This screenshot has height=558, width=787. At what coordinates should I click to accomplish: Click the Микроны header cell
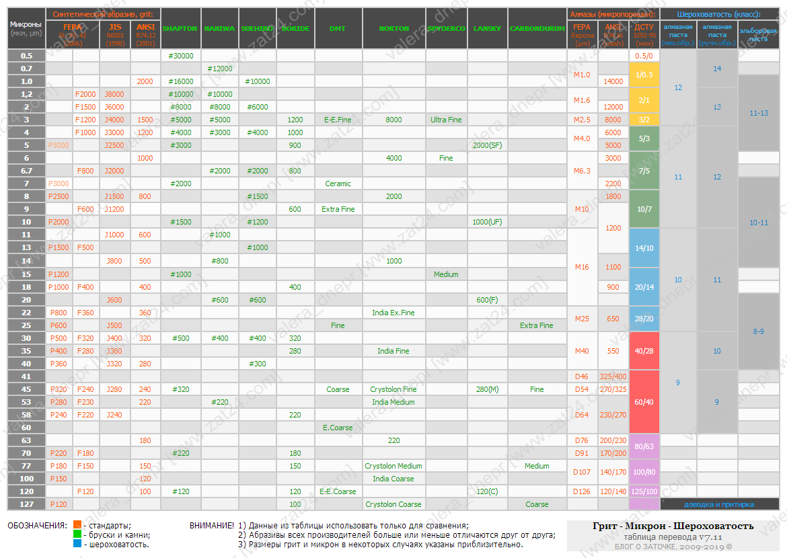point(26,29)
